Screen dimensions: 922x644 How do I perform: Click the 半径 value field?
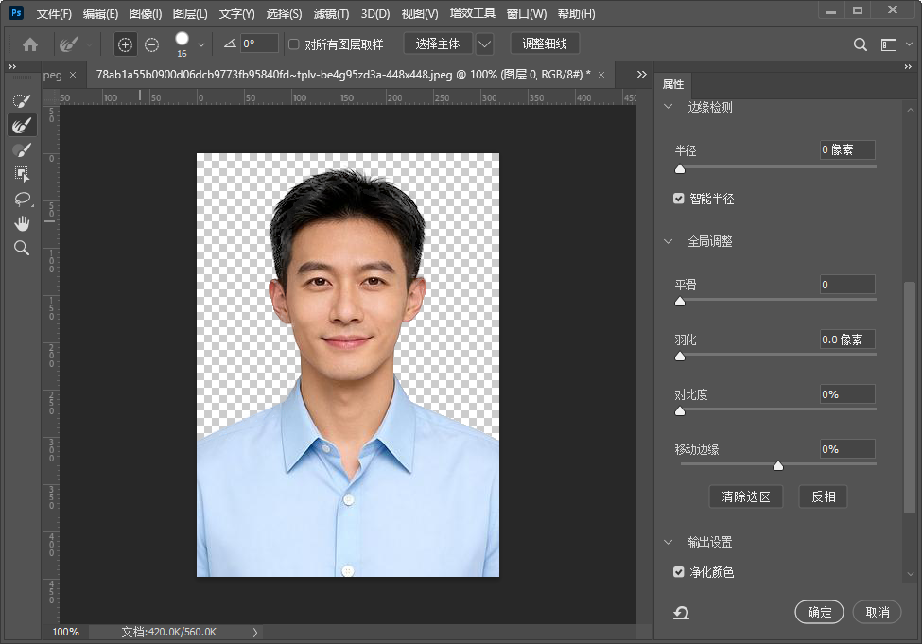click(847, 150)
